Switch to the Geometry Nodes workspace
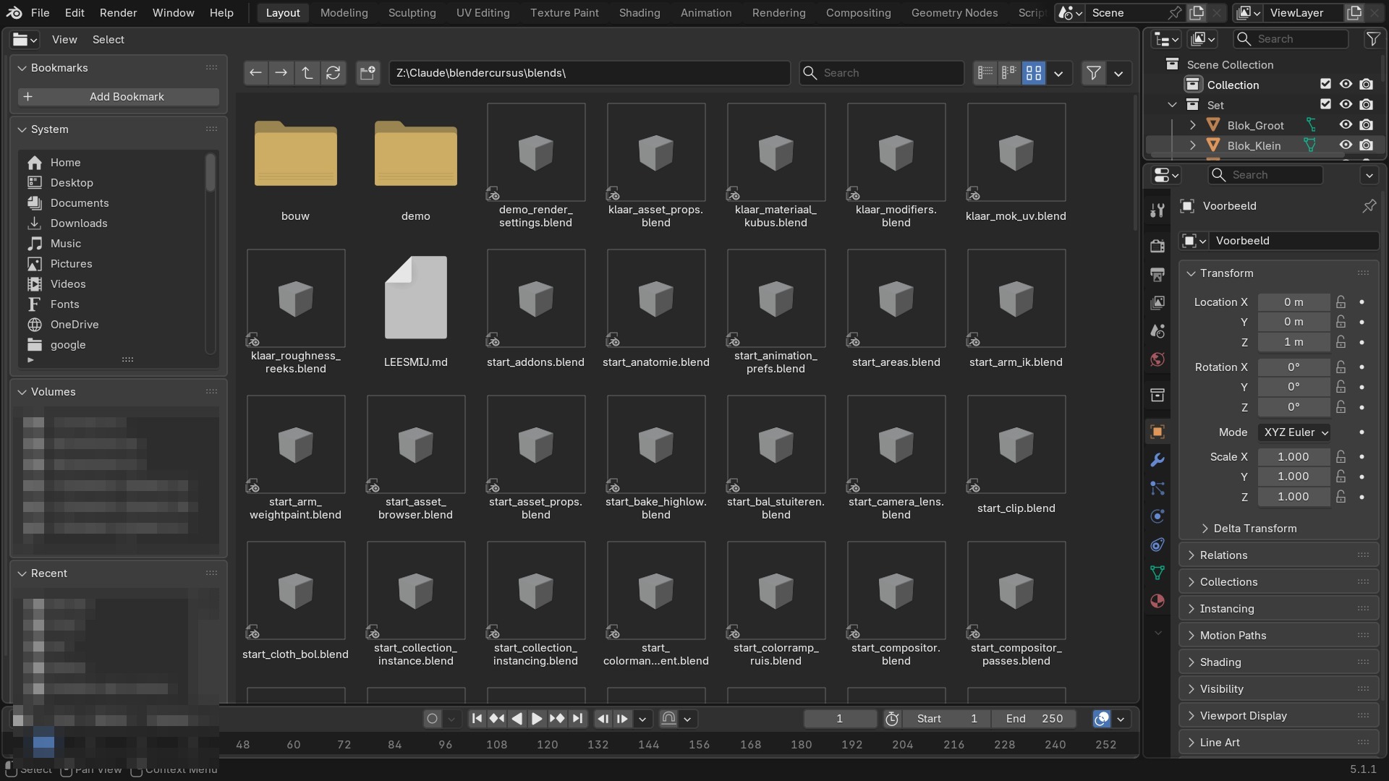Image resolution: width=1389 pixels, height=781 pixels. (954, 13)
